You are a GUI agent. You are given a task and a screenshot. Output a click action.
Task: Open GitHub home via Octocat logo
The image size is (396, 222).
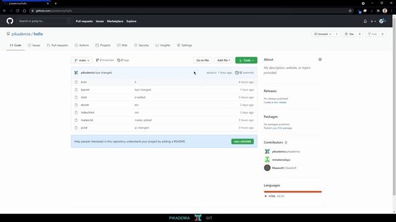pos(10,21)
